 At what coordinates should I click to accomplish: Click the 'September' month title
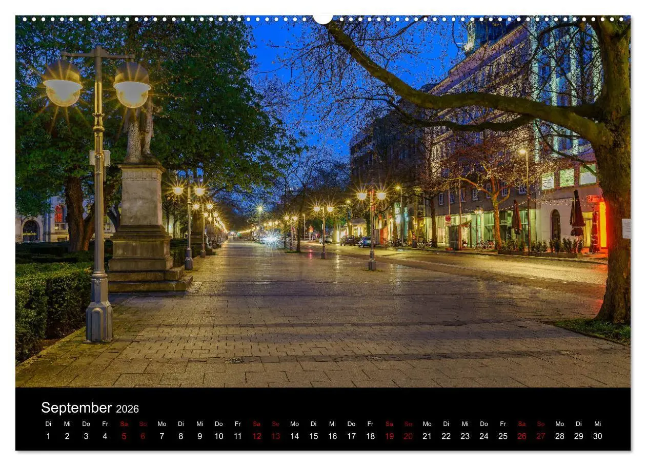pos(76,407)
